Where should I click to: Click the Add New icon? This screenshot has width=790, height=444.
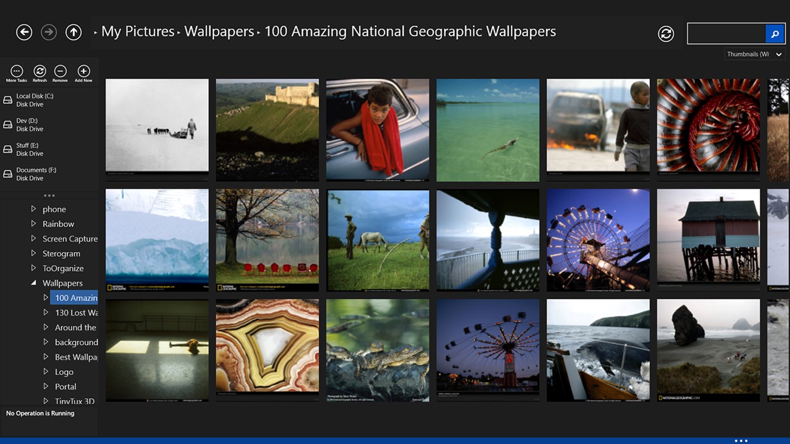pos(83,72)
